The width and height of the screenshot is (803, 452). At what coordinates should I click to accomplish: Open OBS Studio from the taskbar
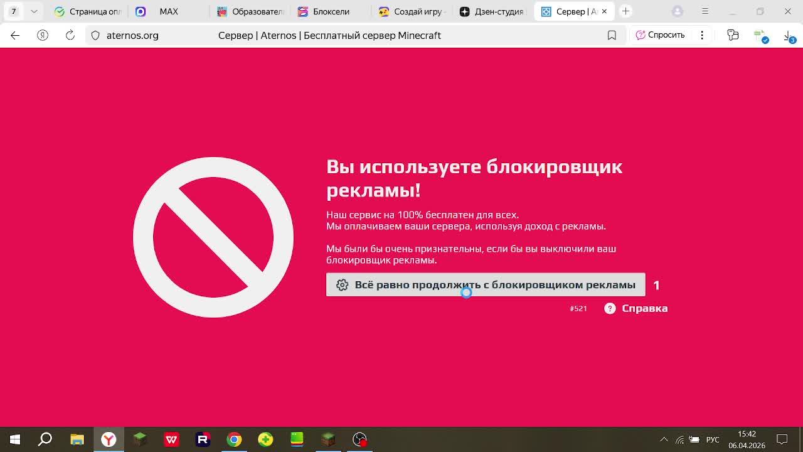(359, 439)
